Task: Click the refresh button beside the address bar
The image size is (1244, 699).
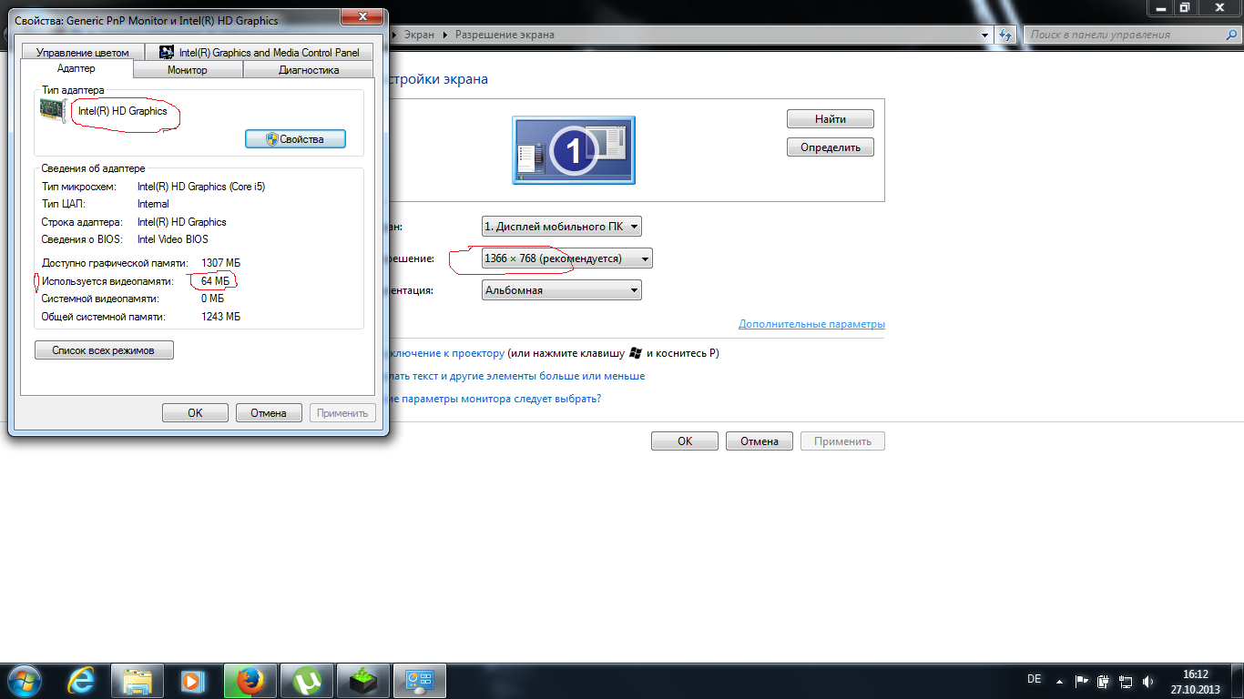Action: tap(1005, 35)
